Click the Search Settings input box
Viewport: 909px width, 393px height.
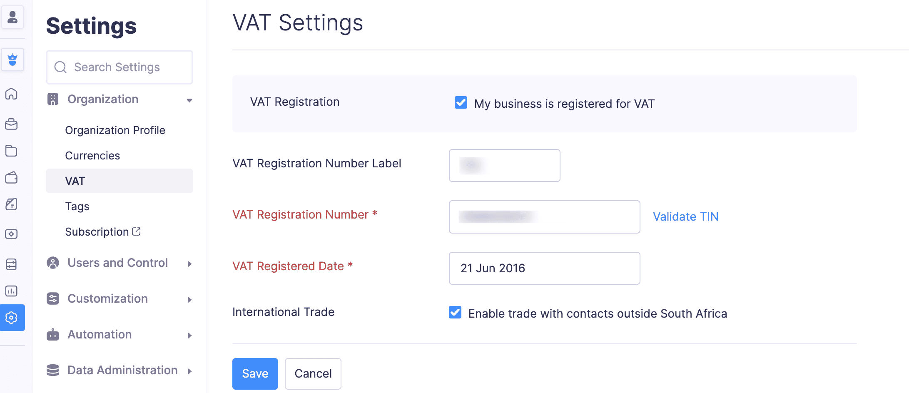point(120,67)
